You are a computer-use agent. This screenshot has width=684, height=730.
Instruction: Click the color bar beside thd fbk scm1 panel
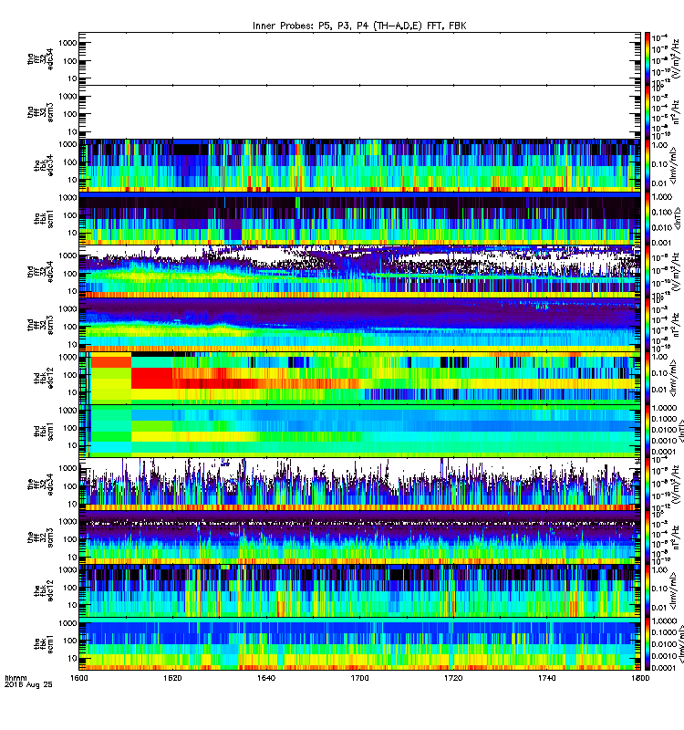click(648, 431)
